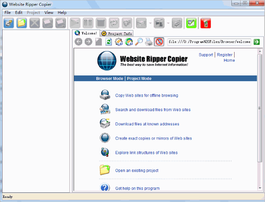Click the New Project gear icon
The height and width of the screenshot is (202, 265).
pos(9,23)
